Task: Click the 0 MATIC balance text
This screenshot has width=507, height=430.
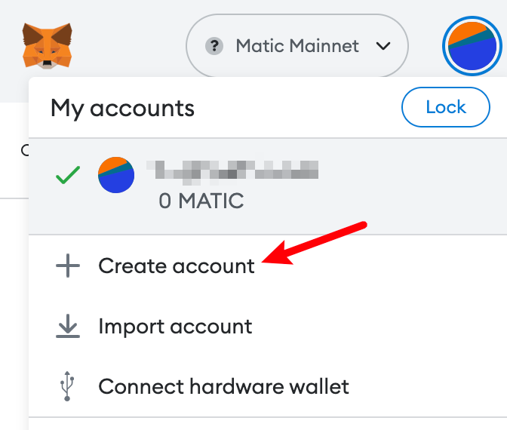Action: click(201, 201)
